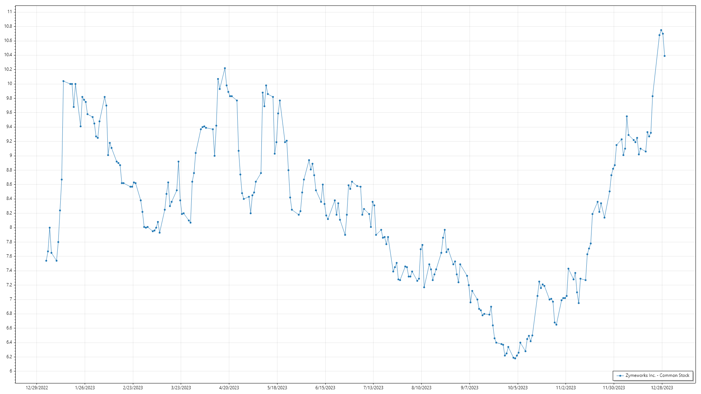Click the y-axis label 10.8
701x394 pixels.
point(8,26)
